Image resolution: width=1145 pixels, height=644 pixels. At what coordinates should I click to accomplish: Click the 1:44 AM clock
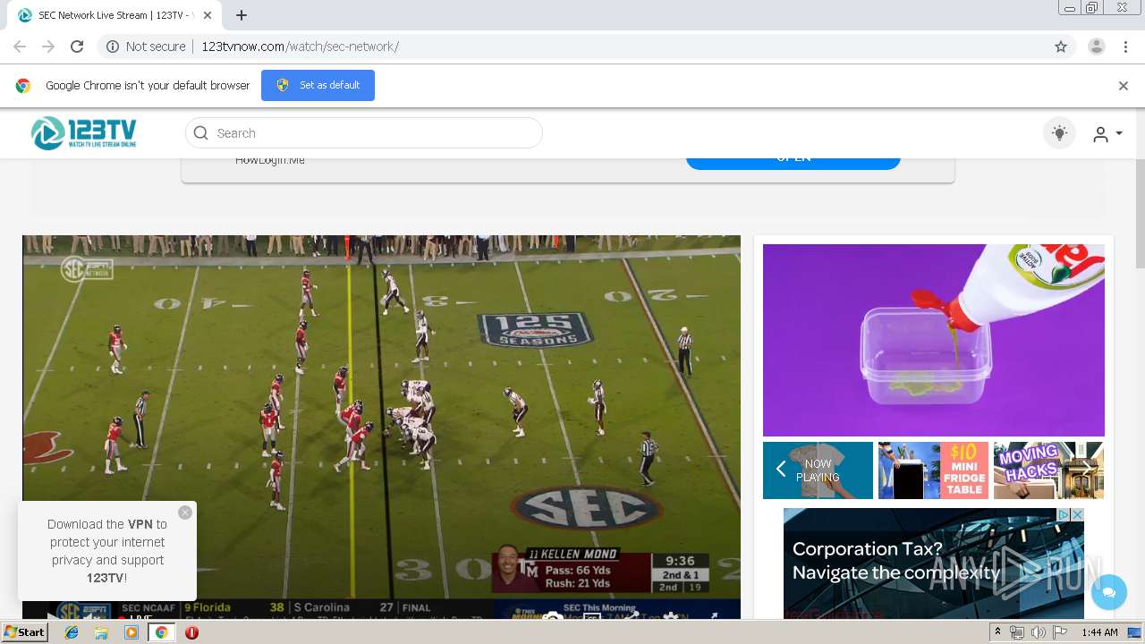point(1099,632)
